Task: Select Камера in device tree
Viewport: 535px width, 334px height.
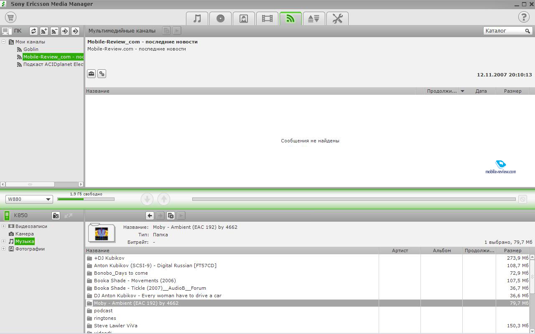Action: [25, 234]
